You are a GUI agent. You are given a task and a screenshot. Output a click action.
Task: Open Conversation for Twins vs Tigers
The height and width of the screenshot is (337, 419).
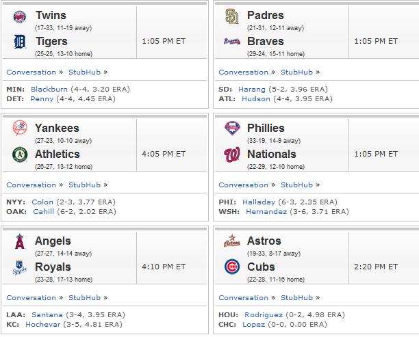coord(31,72)
